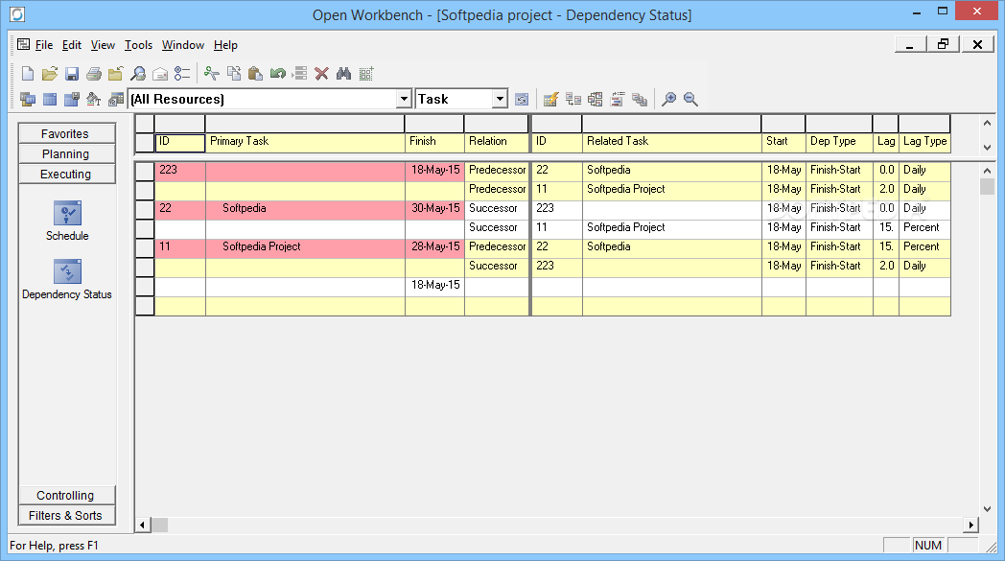
Task: Cut selection with scissors icon
Action: click(x=212, y=74)
